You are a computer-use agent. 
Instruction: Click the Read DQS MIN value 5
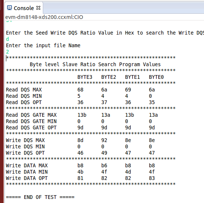[x=79, y=96]
